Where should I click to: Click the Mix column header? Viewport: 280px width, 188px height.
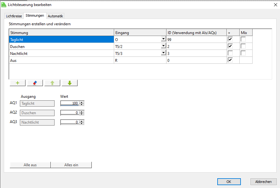pyautogui.click(x=246, y=33)
